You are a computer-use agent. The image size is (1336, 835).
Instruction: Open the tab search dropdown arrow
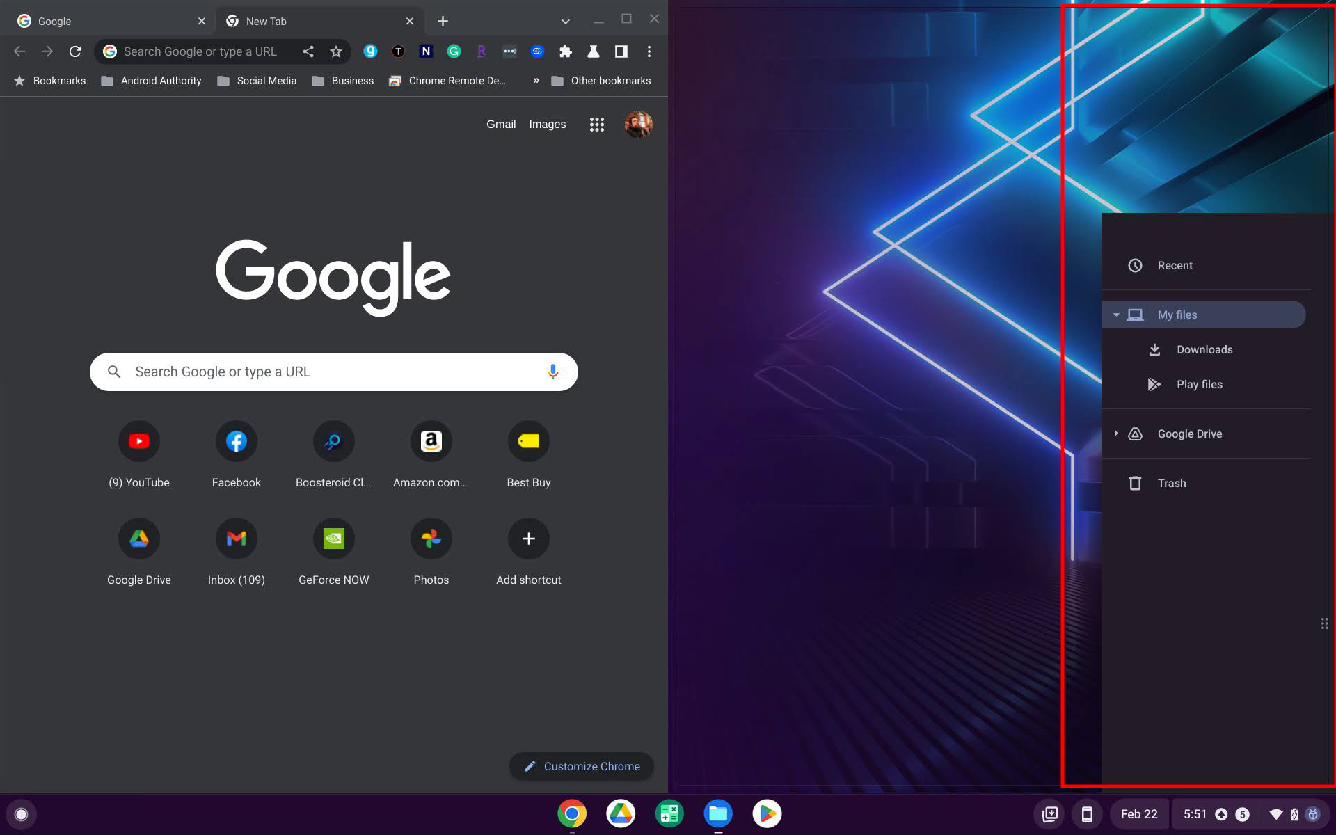(x=565, y=22)
